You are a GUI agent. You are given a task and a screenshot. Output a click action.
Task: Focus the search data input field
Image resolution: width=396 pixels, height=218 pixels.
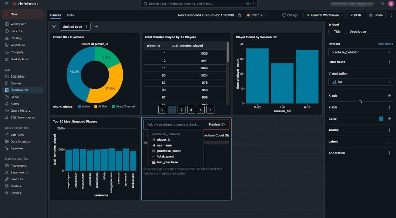click(x=199, y=4)
